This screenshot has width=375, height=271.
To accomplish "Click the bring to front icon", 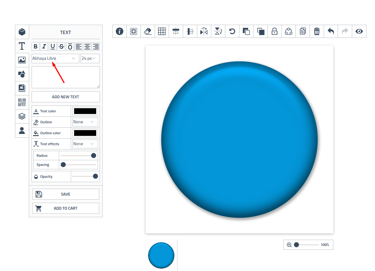I will point(246,31).
